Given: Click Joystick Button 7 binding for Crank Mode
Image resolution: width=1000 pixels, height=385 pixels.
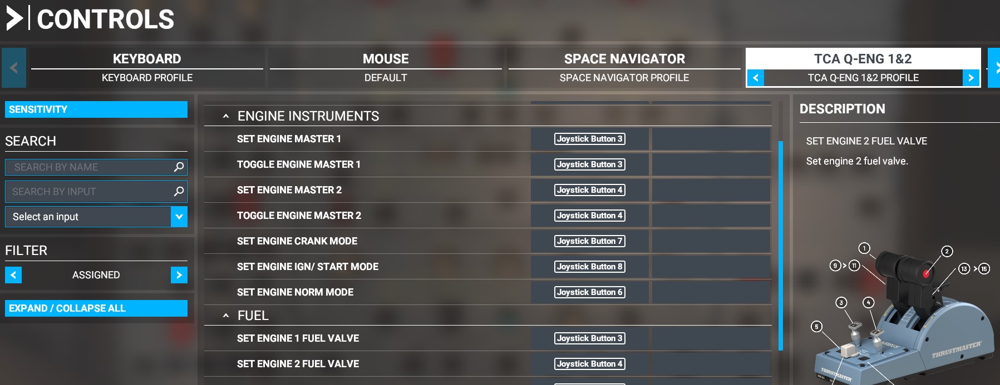Looking at the screenshot, I should click(x=589, y=241).
